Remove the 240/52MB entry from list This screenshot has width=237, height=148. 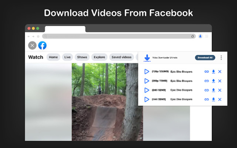(x=220, y=90)
